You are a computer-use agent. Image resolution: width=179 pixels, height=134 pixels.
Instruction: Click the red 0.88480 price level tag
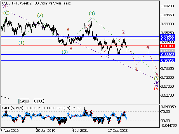tap(168, 46)
